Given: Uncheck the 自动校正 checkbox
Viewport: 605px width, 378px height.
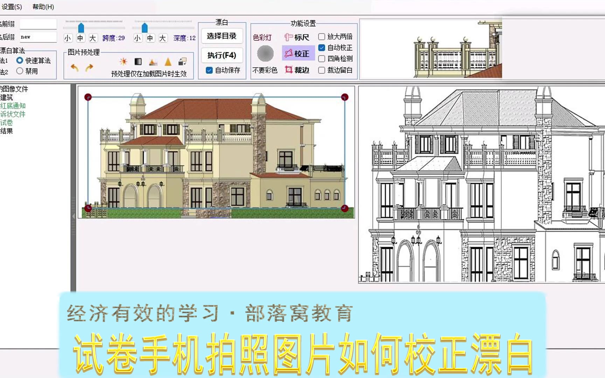Looking at the screenshot, I should [x=321, y=48].
